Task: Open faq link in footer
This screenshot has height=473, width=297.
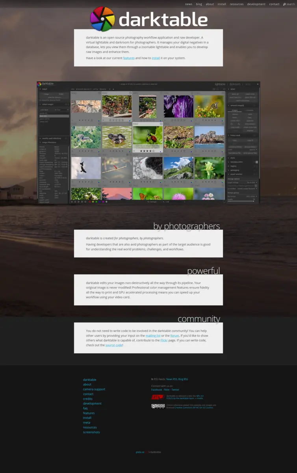Action: [x=85, y=408]
